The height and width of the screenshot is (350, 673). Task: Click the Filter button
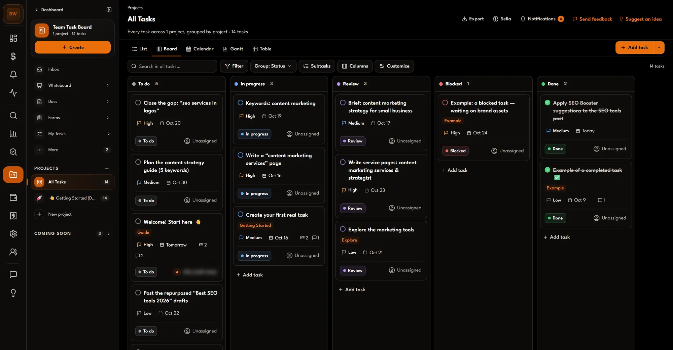point(234,66)
